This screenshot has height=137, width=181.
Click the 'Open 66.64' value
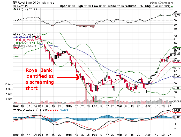click(x=67, y=6)
